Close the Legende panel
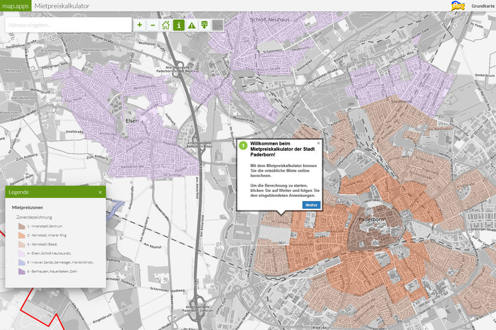This screenshot has width=496, height=330. pyautogui.click(x=100, y=192)
